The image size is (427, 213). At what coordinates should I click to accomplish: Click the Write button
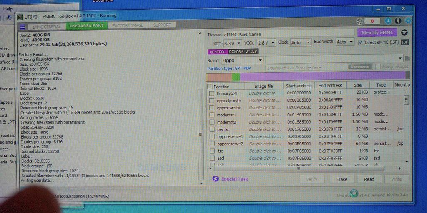(397, 179)
